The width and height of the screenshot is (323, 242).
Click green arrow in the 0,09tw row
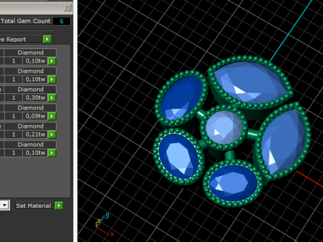click(x=52, y=116)
